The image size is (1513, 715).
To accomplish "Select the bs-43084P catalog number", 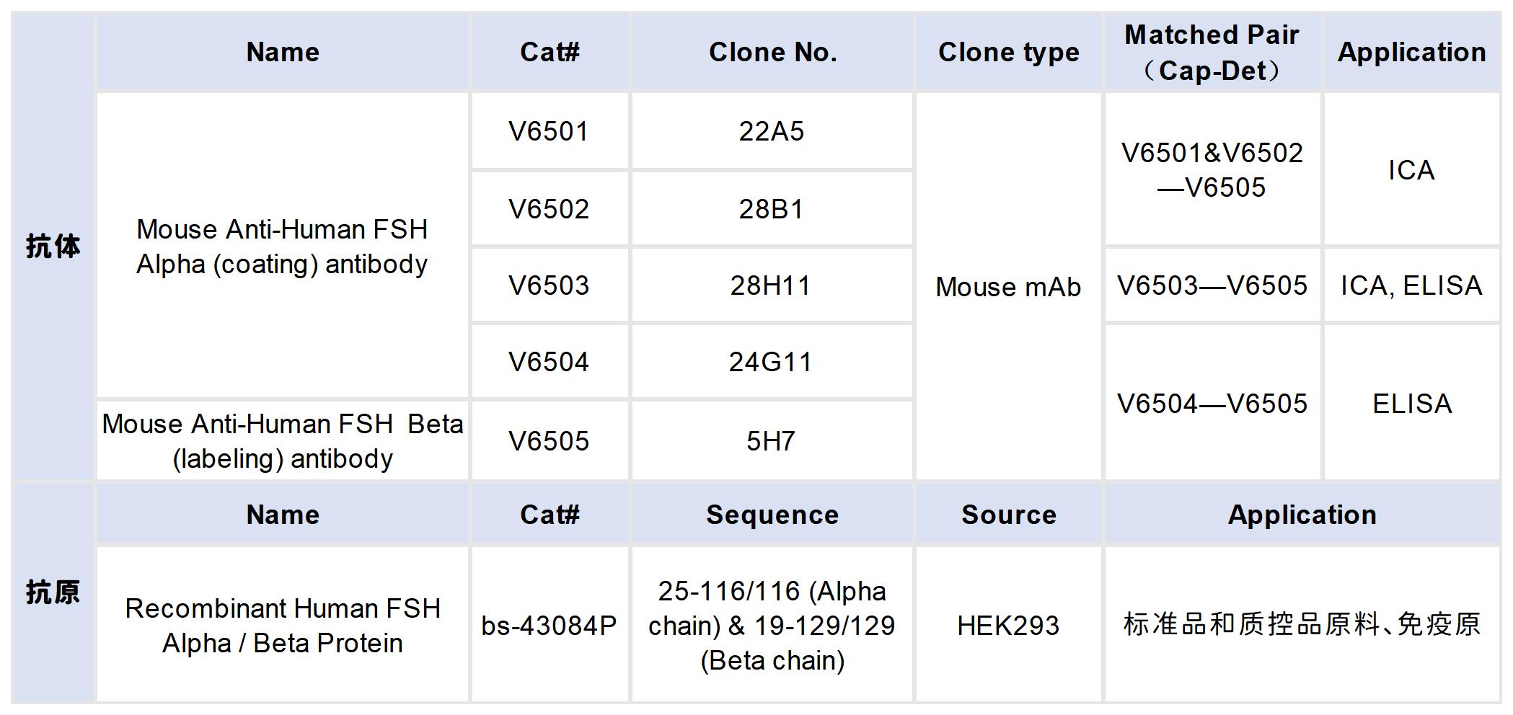I will tap(549, 626).
